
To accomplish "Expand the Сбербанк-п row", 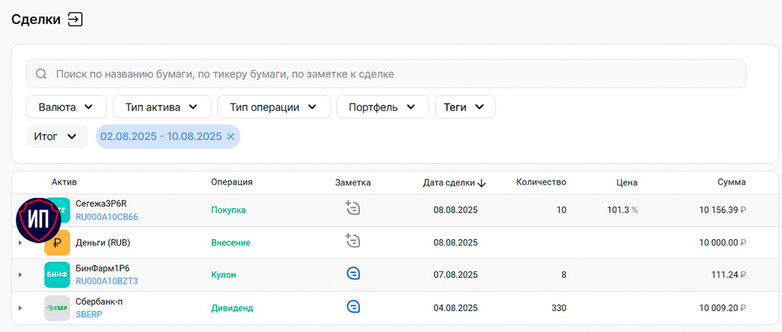I will [x=20, y=307].
